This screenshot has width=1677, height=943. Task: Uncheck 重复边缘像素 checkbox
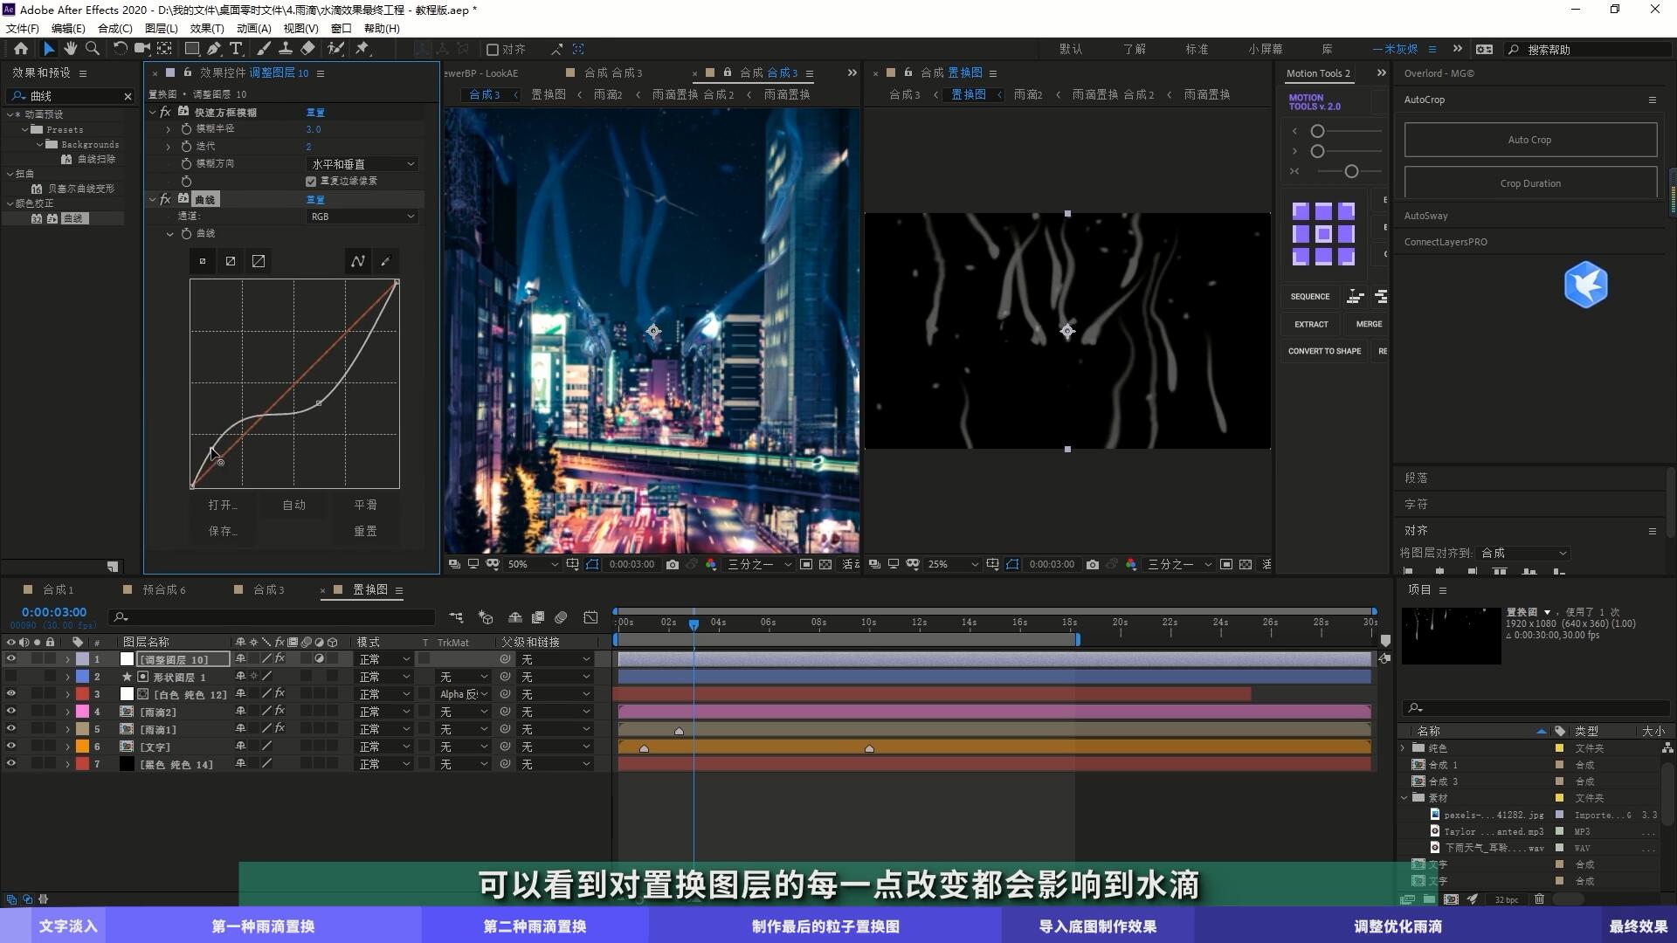(x=310, y=182)
